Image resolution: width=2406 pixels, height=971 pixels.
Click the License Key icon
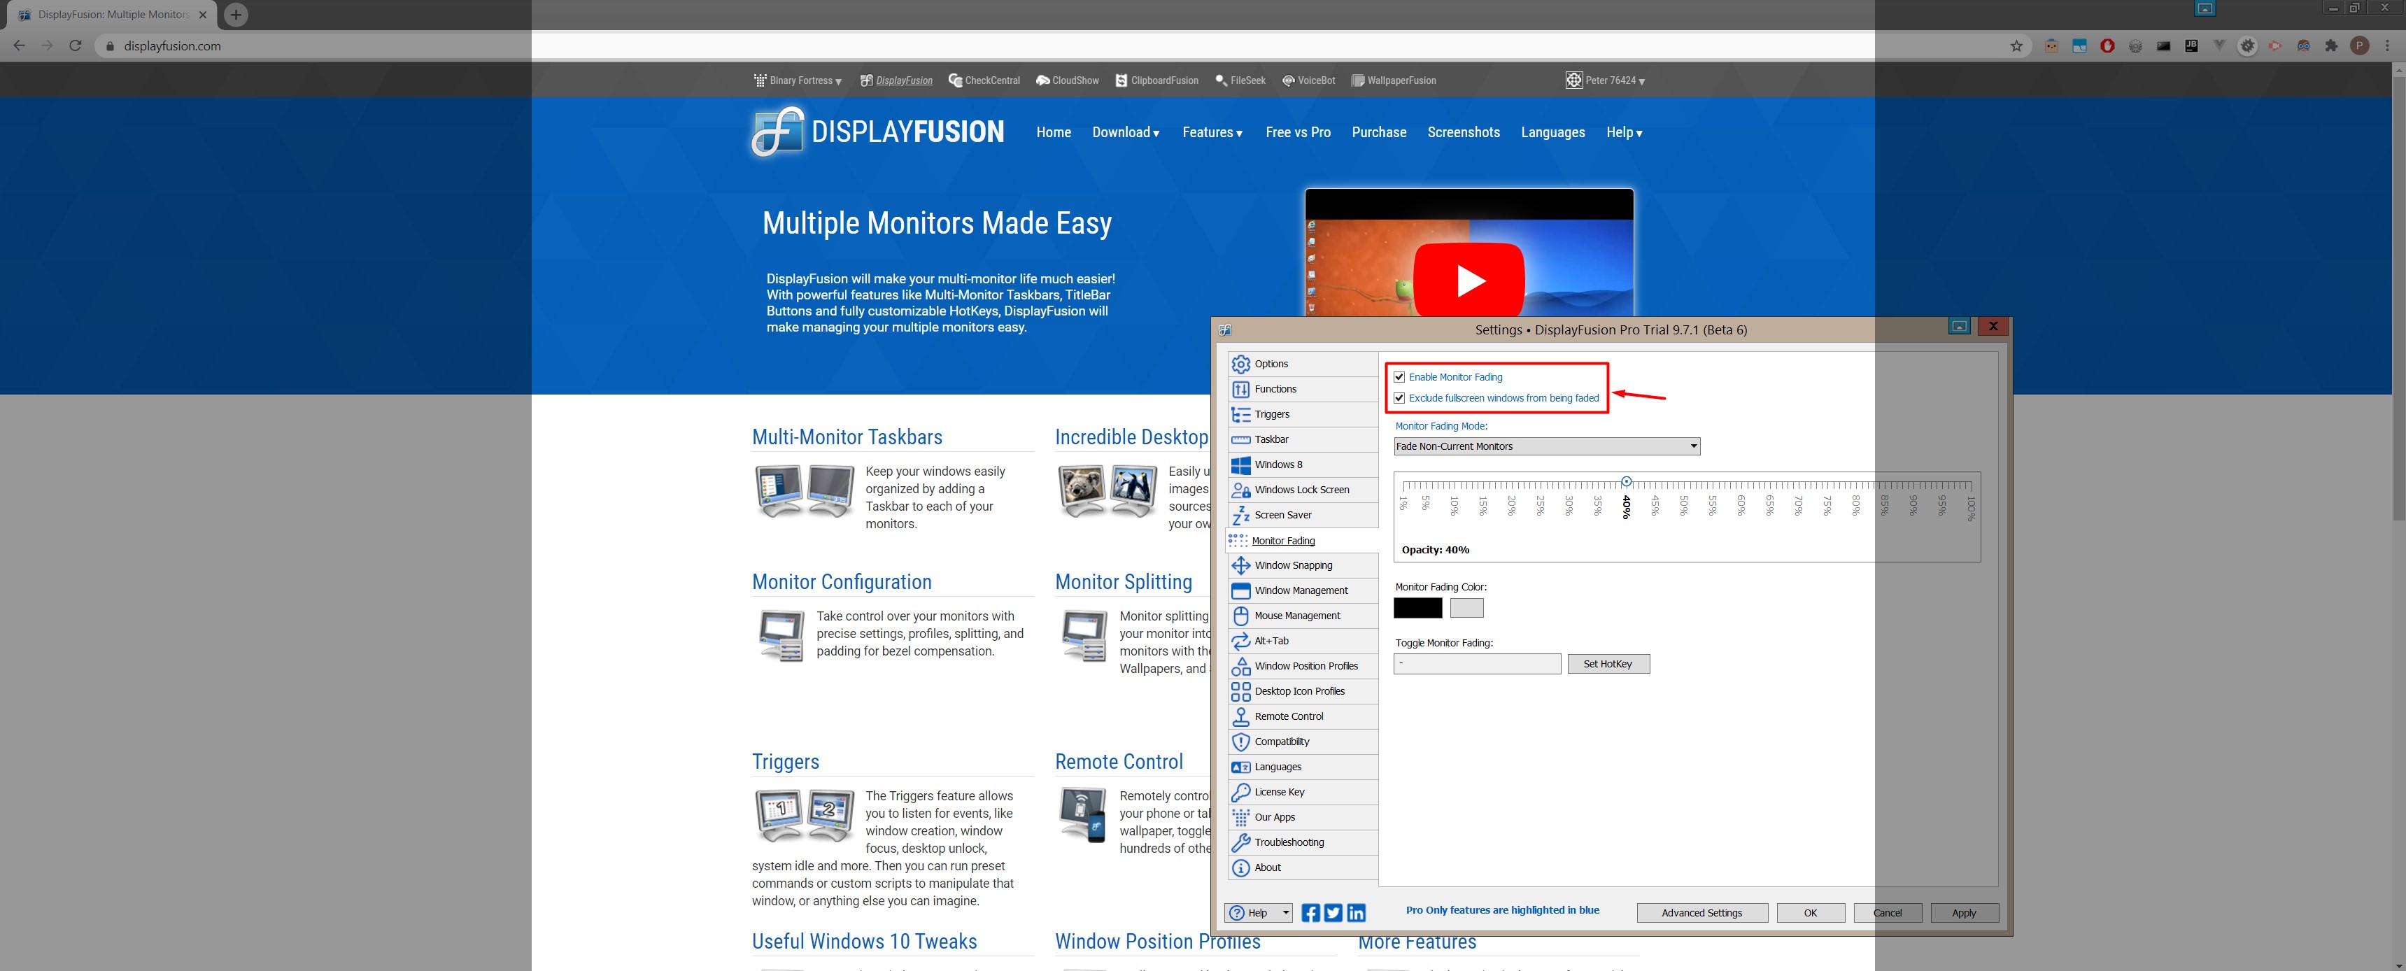pos(1240,792)
